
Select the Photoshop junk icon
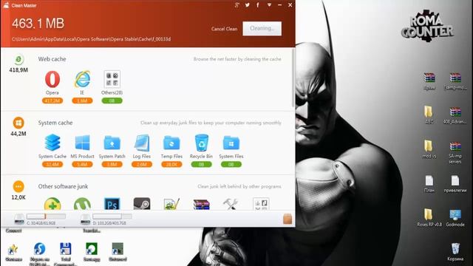click(112, 204)
